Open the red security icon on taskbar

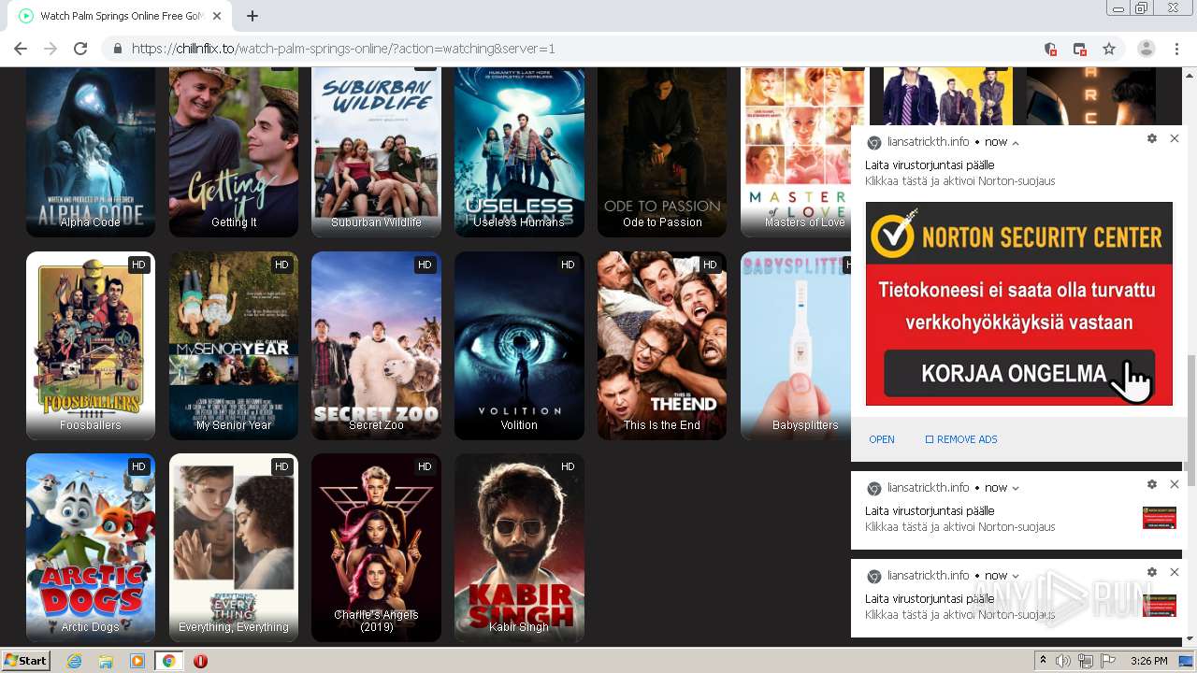200,661
